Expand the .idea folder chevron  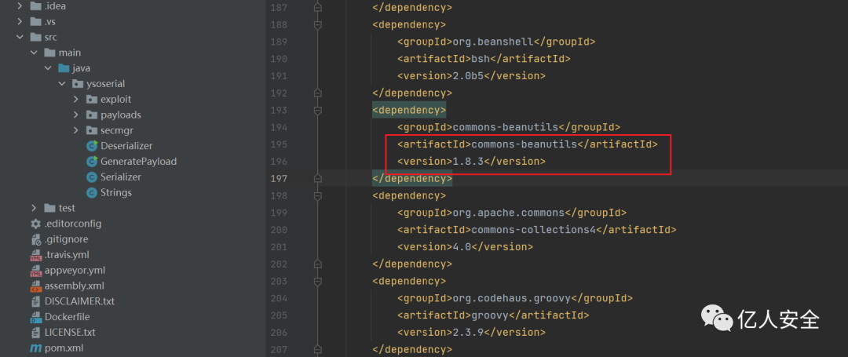20,6
